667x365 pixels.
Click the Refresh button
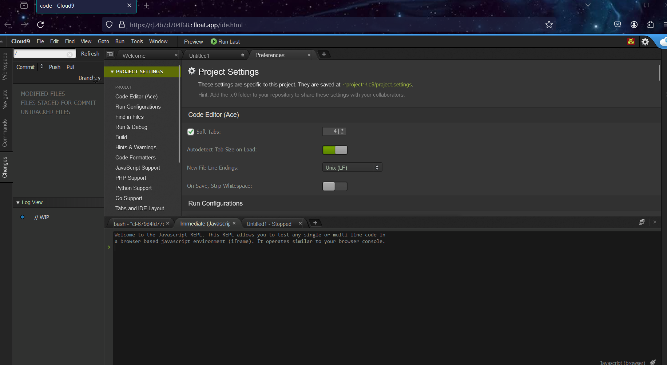(x=90, y=54)
